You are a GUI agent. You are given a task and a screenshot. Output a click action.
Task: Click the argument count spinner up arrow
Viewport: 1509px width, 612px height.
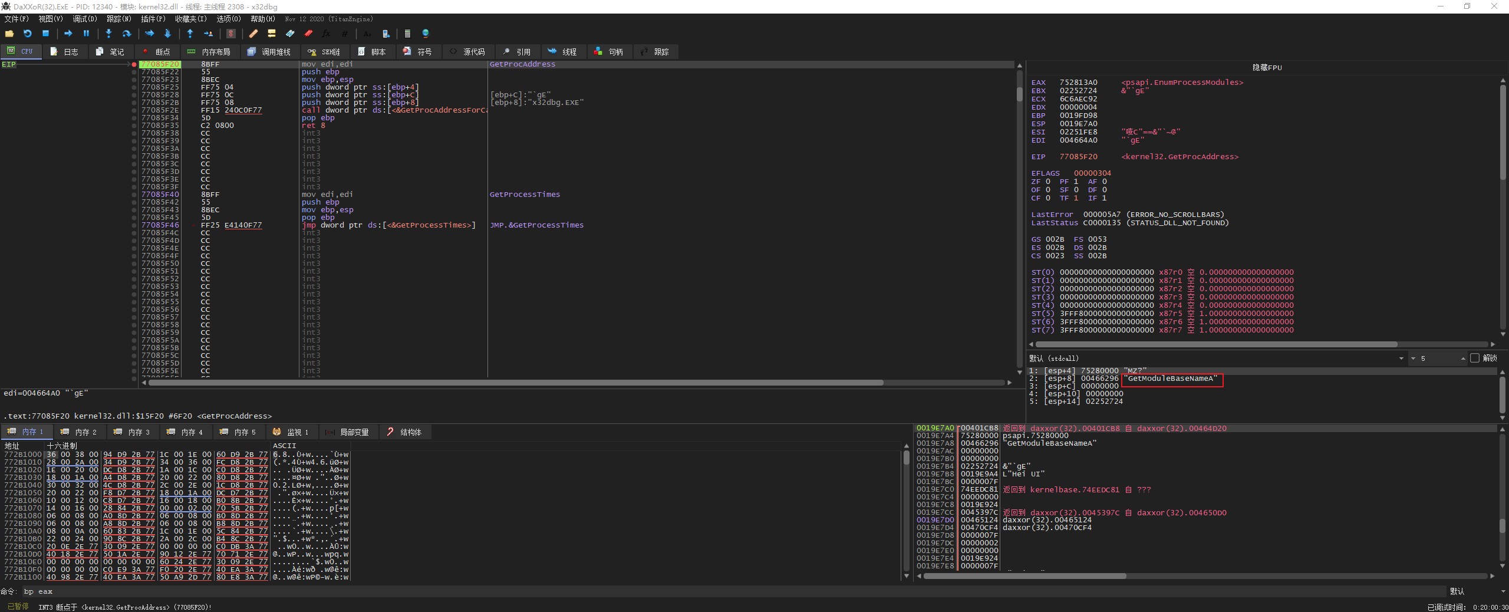(1462, 357)
